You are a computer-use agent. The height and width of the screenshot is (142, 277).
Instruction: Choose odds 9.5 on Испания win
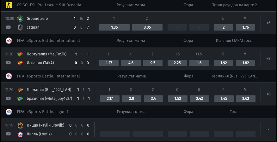153,63
